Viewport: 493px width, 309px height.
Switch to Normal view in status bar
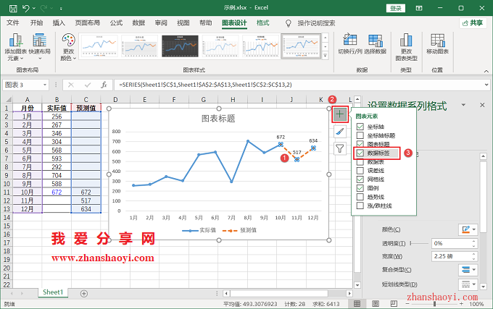[357, 304]
